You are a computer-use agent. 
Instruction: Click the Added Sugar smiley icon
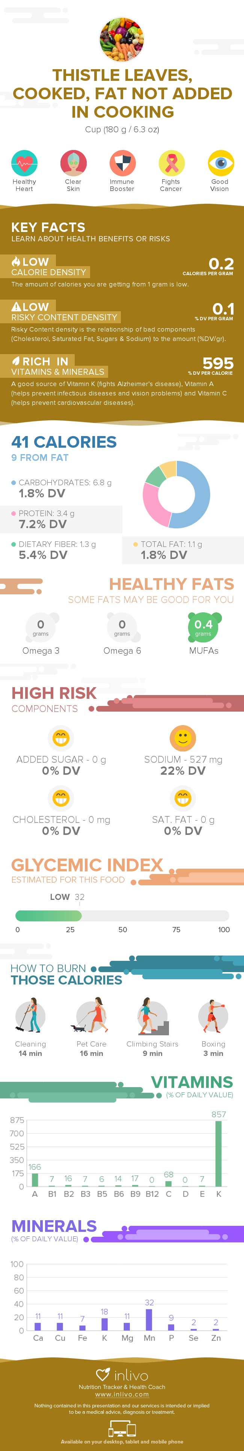click(61, 737)
